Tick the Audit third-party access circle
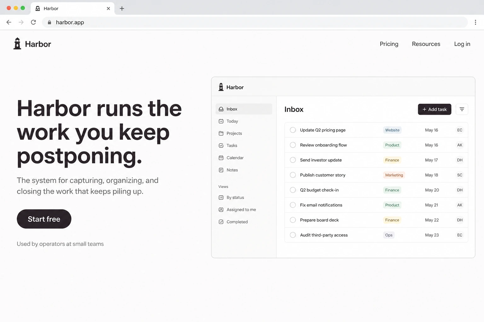484x322 pixels. pos(293,235)
